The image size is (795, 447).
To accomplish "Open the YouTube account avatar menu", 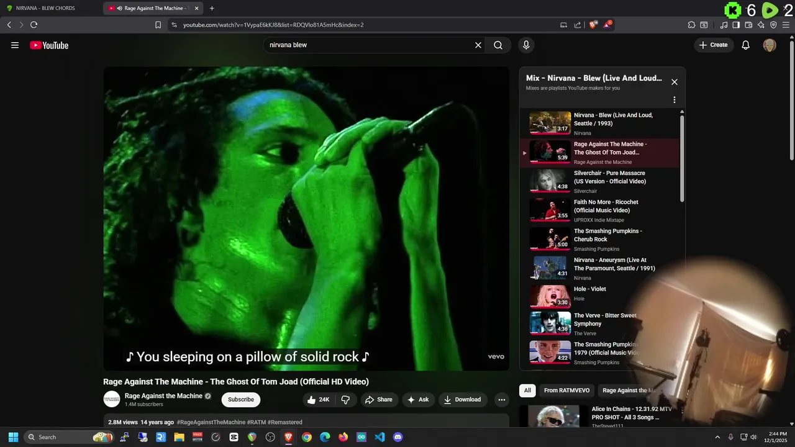I will click(770, 45).
